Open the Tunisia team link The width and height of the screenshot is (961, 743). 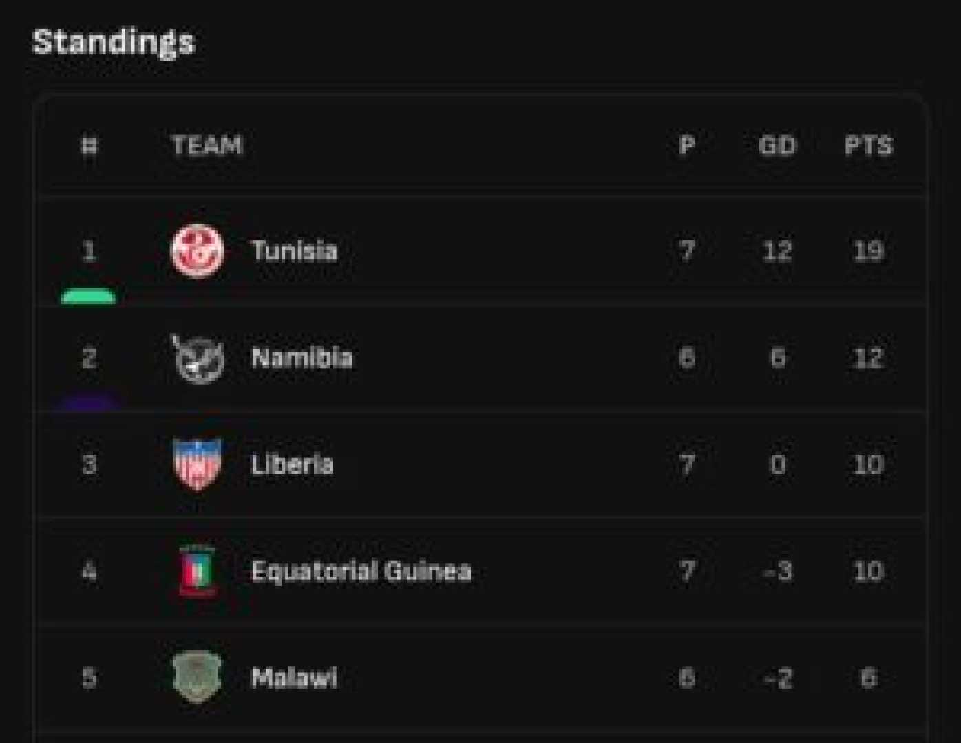click(x=294, y=251)
